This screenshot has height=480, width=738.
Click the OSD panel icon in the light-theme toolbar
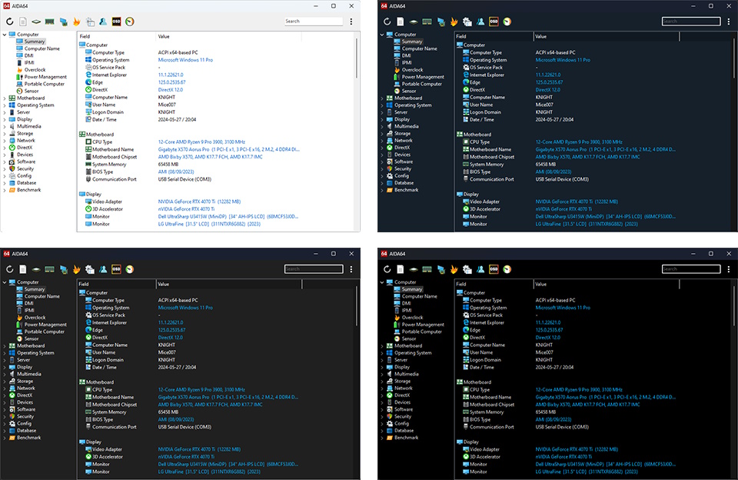[x=116, y=22]
